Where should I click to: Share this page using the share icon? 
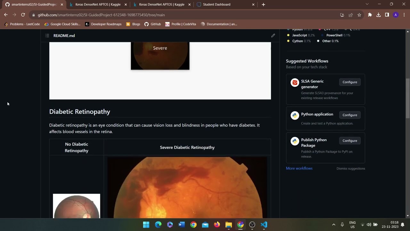351,15
